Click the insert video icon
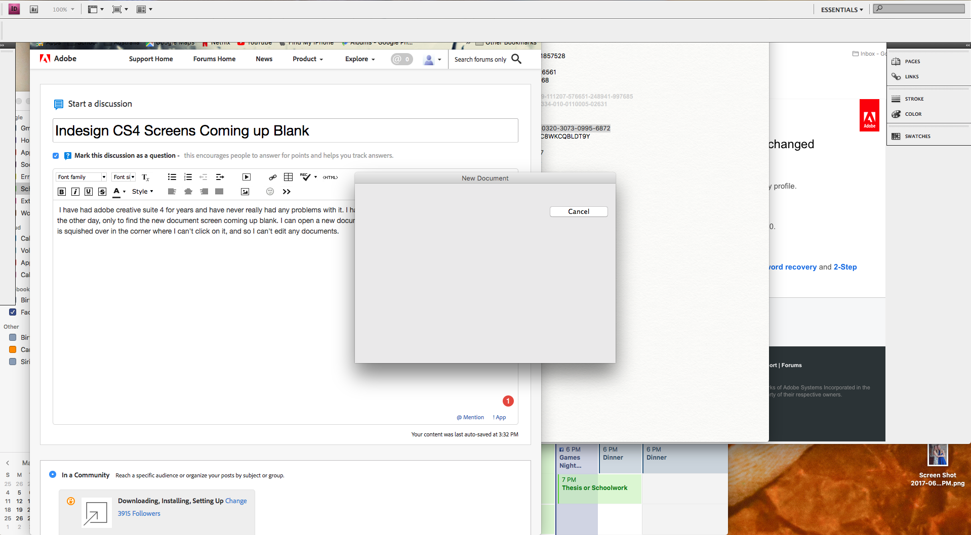This screenshot has width=971, height=535. [x=247, y=177]
